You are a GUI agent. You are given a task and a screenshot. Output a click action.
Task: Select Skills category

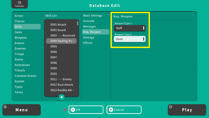click(27, 26)
